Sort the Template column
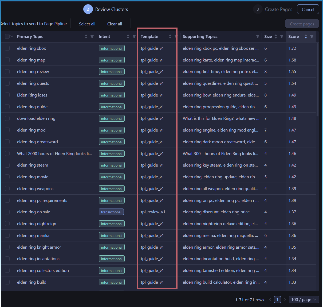This screenshot has height=308, width=323. 170,37
